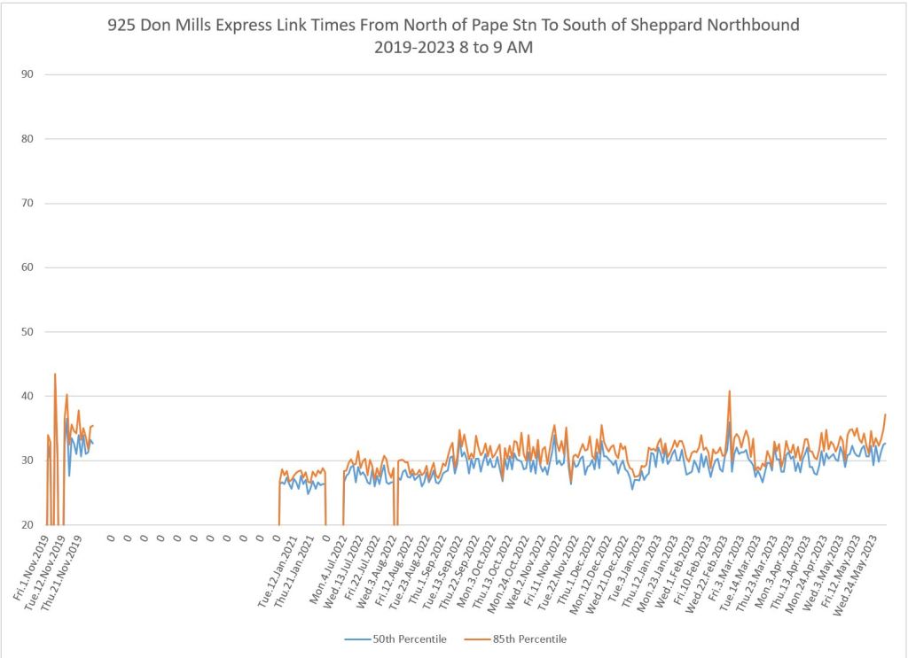The image size is (908, 658).
Task: Click the orange peak near late February 2023
Action: 730,391
